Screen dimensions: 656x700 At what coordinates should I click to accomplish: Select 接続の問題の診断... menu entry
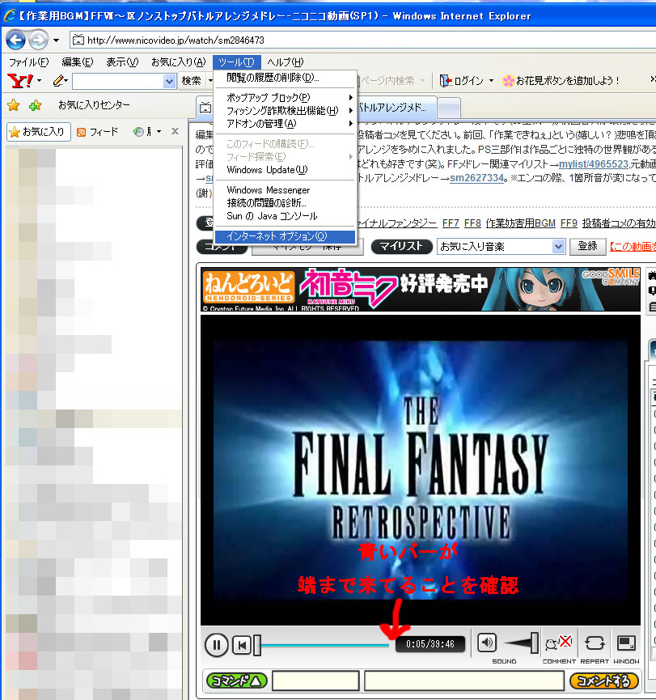click(285, 203)
